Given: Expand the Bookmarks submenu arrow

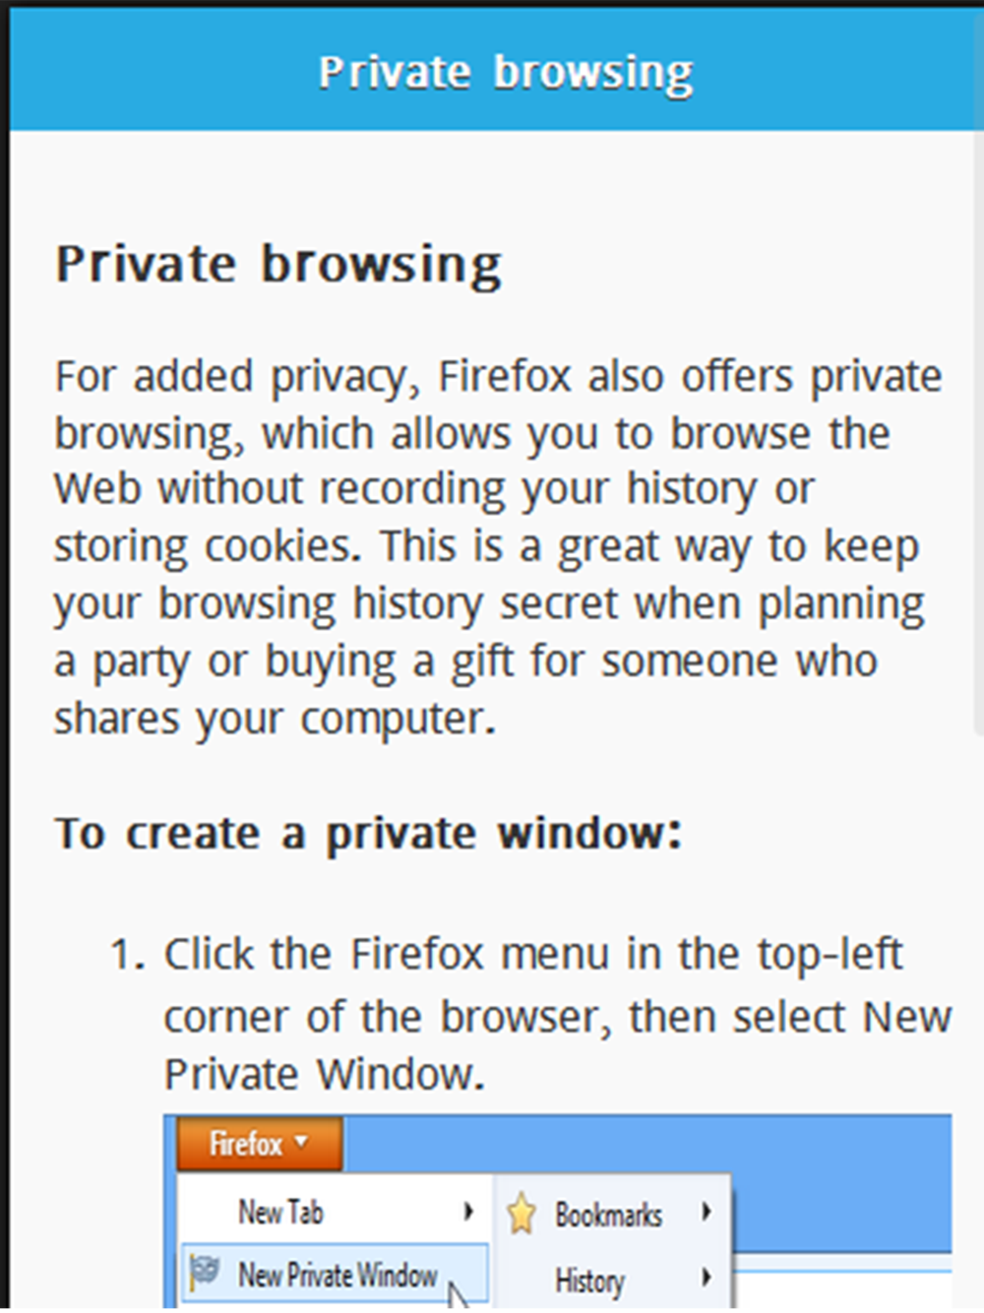Looking at the screenshot, I should [707, 1213].
